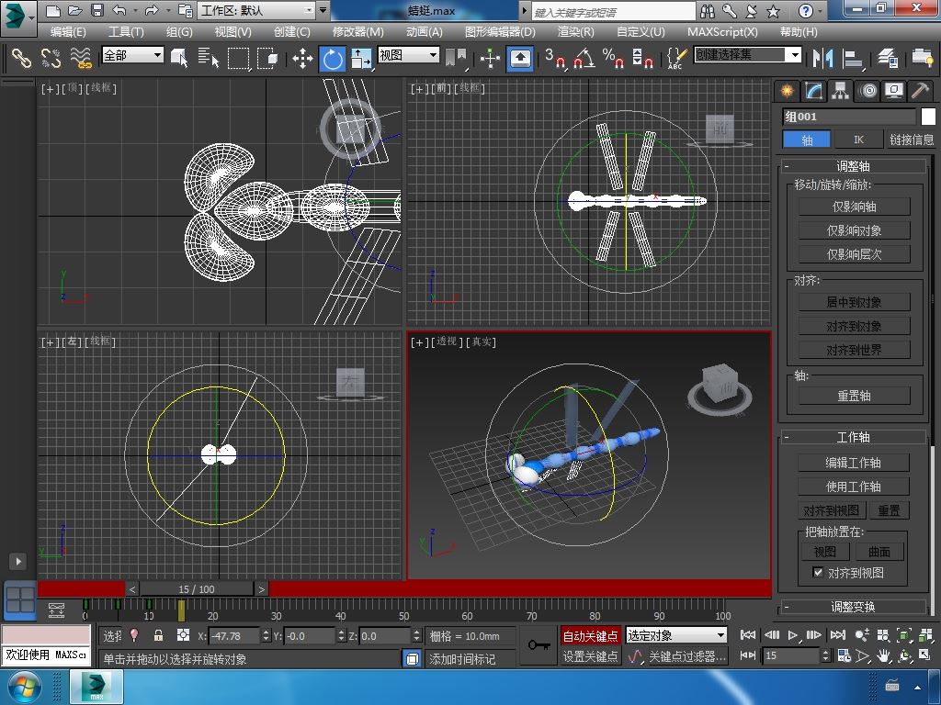This screenshot has width=941, height=705.
Task: Toggle 自动关键点 auto key mode
Action: [590, 636]
